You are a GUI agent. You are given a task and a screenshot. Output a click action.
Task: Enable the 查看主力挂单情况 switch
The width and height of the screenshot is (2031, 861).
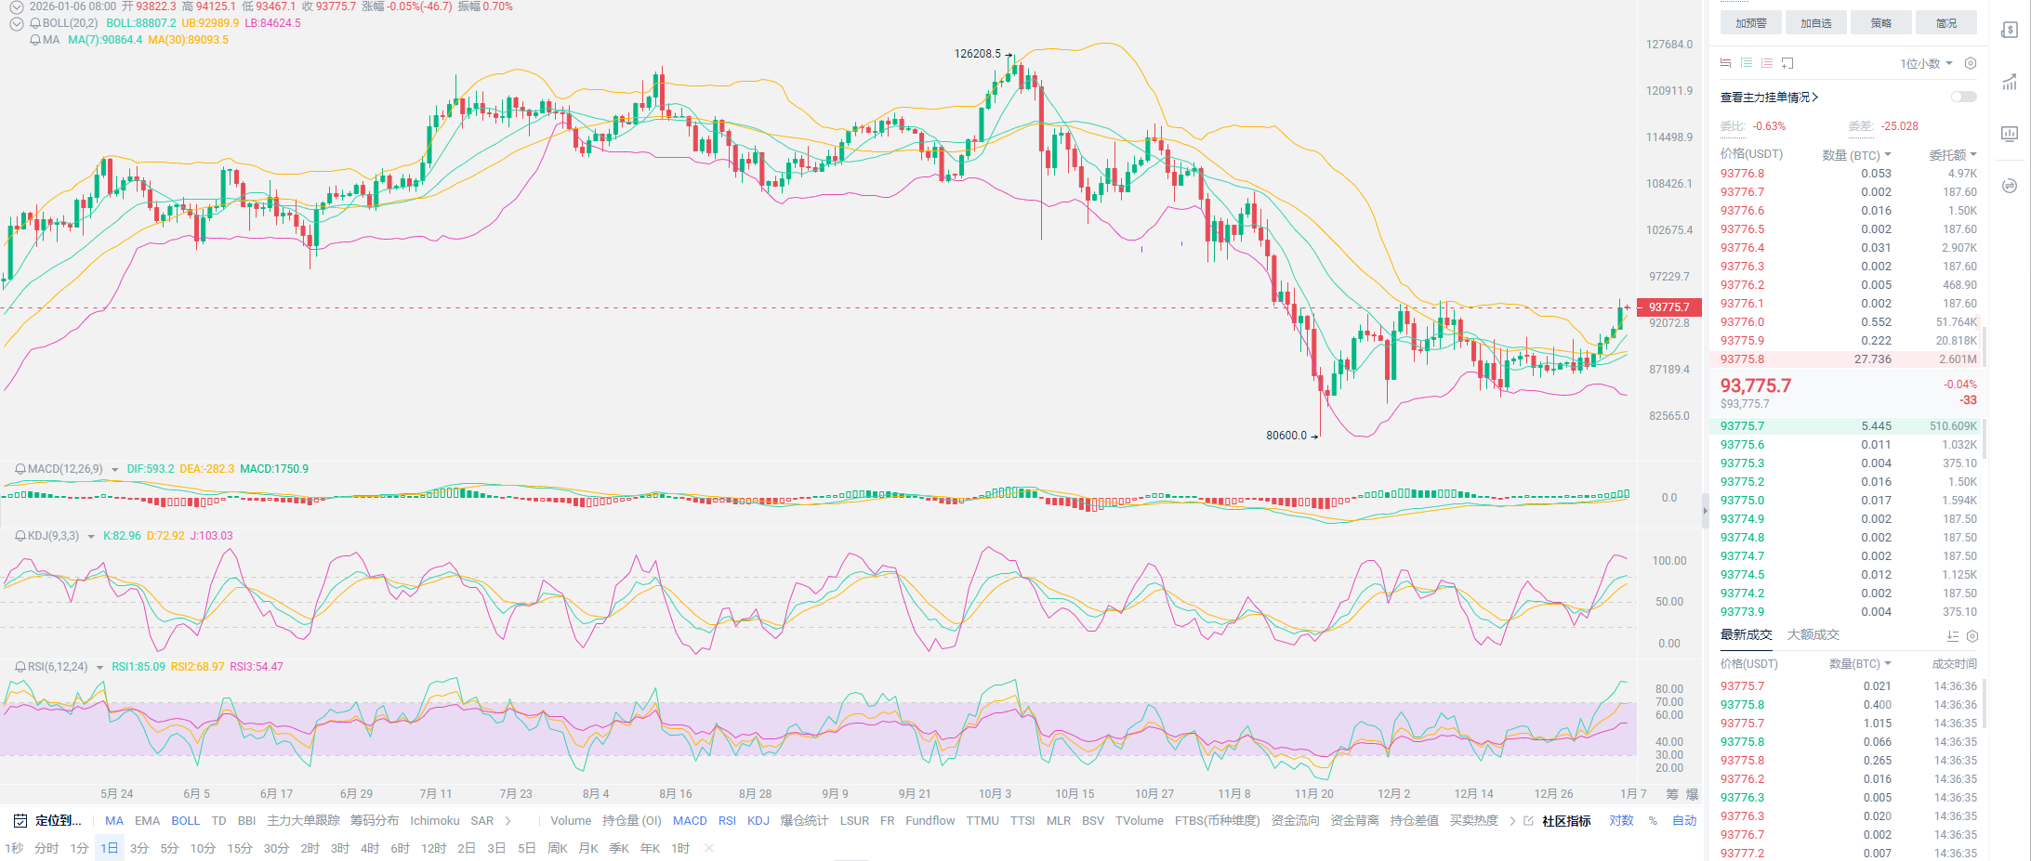click(x=1963, y=97)
